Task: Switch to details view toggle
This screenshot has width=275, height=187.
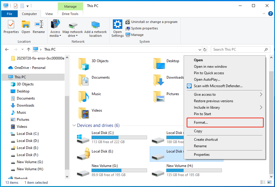Action: tap(262, 183)
